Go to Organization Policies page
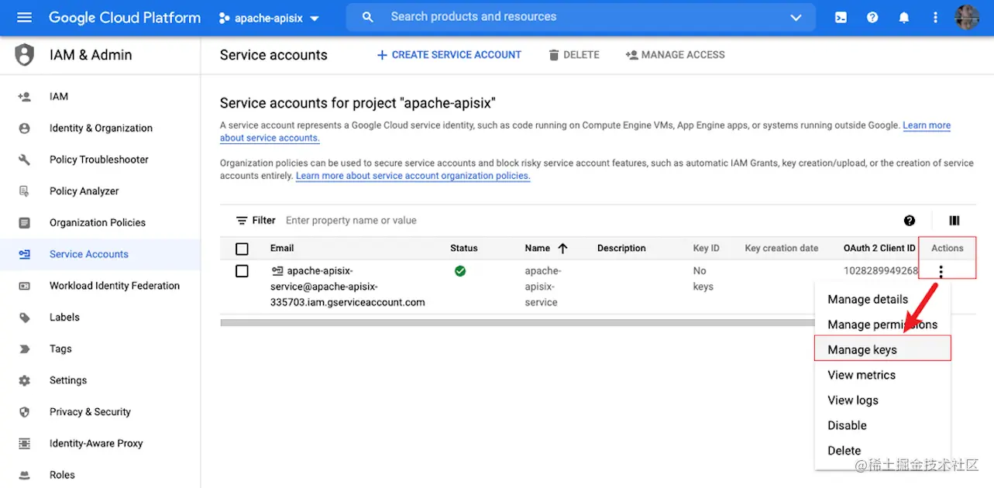The image size is (994, 488). click(98, 223)
